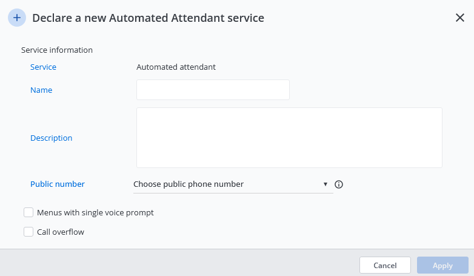The height and width of the screenshot is (276, 474).
Task: Tick the Menus with single voice prompt checkbox
Action: [28, 212]
